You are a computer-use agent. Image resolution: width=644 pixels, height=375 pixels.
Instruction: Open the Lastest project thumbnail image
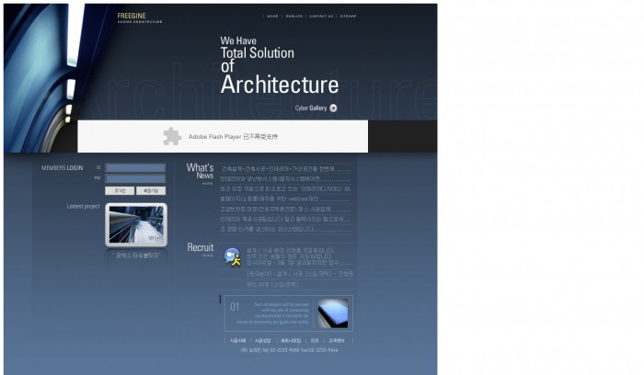136,224
